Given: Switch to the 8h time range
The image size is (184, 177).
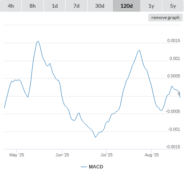Looking at the screenshot, I should click(33, 6).
